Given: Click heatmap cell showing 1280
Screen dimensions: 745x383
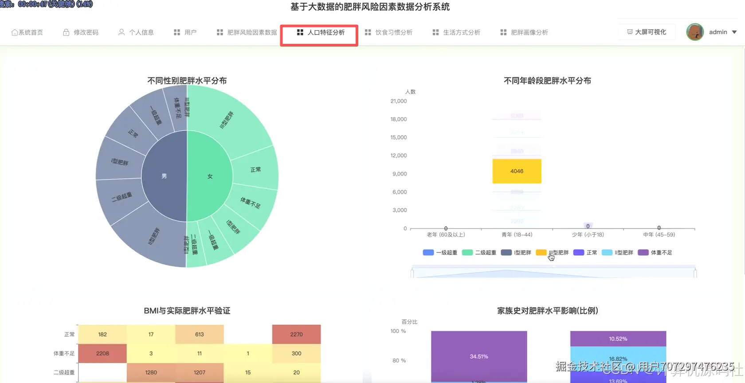Looking at the screenshot, I should point(151,372).
